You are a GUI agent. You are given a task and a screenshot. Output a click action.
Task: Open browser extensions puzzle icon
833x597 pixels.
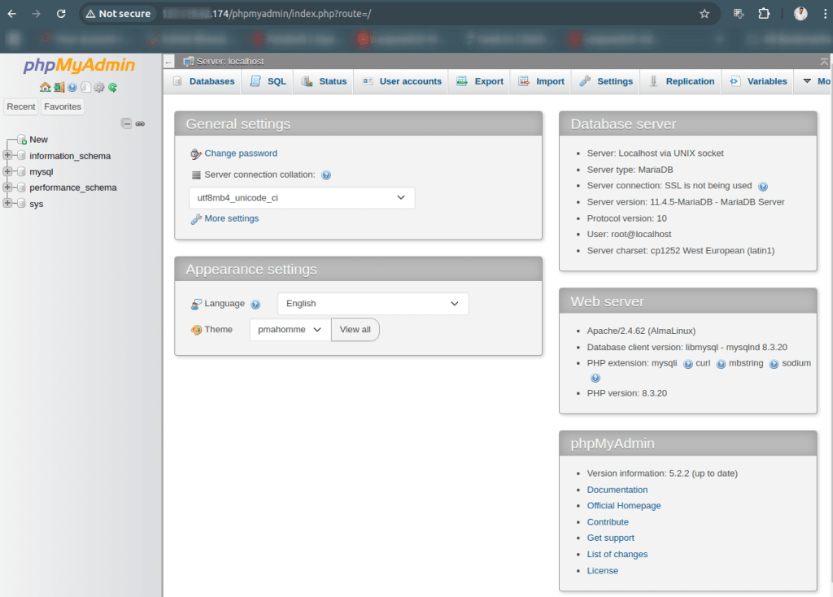pos(764,14)
